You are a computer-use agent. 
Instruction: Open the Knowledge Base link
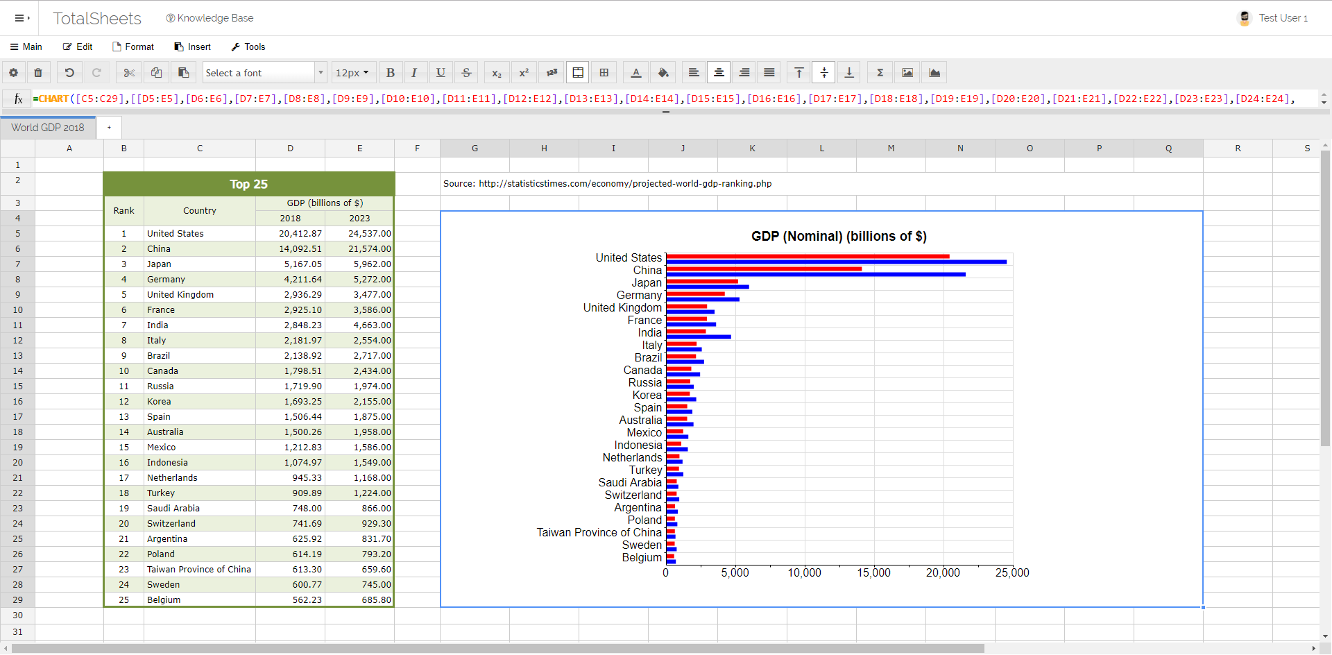pos(210,17)
